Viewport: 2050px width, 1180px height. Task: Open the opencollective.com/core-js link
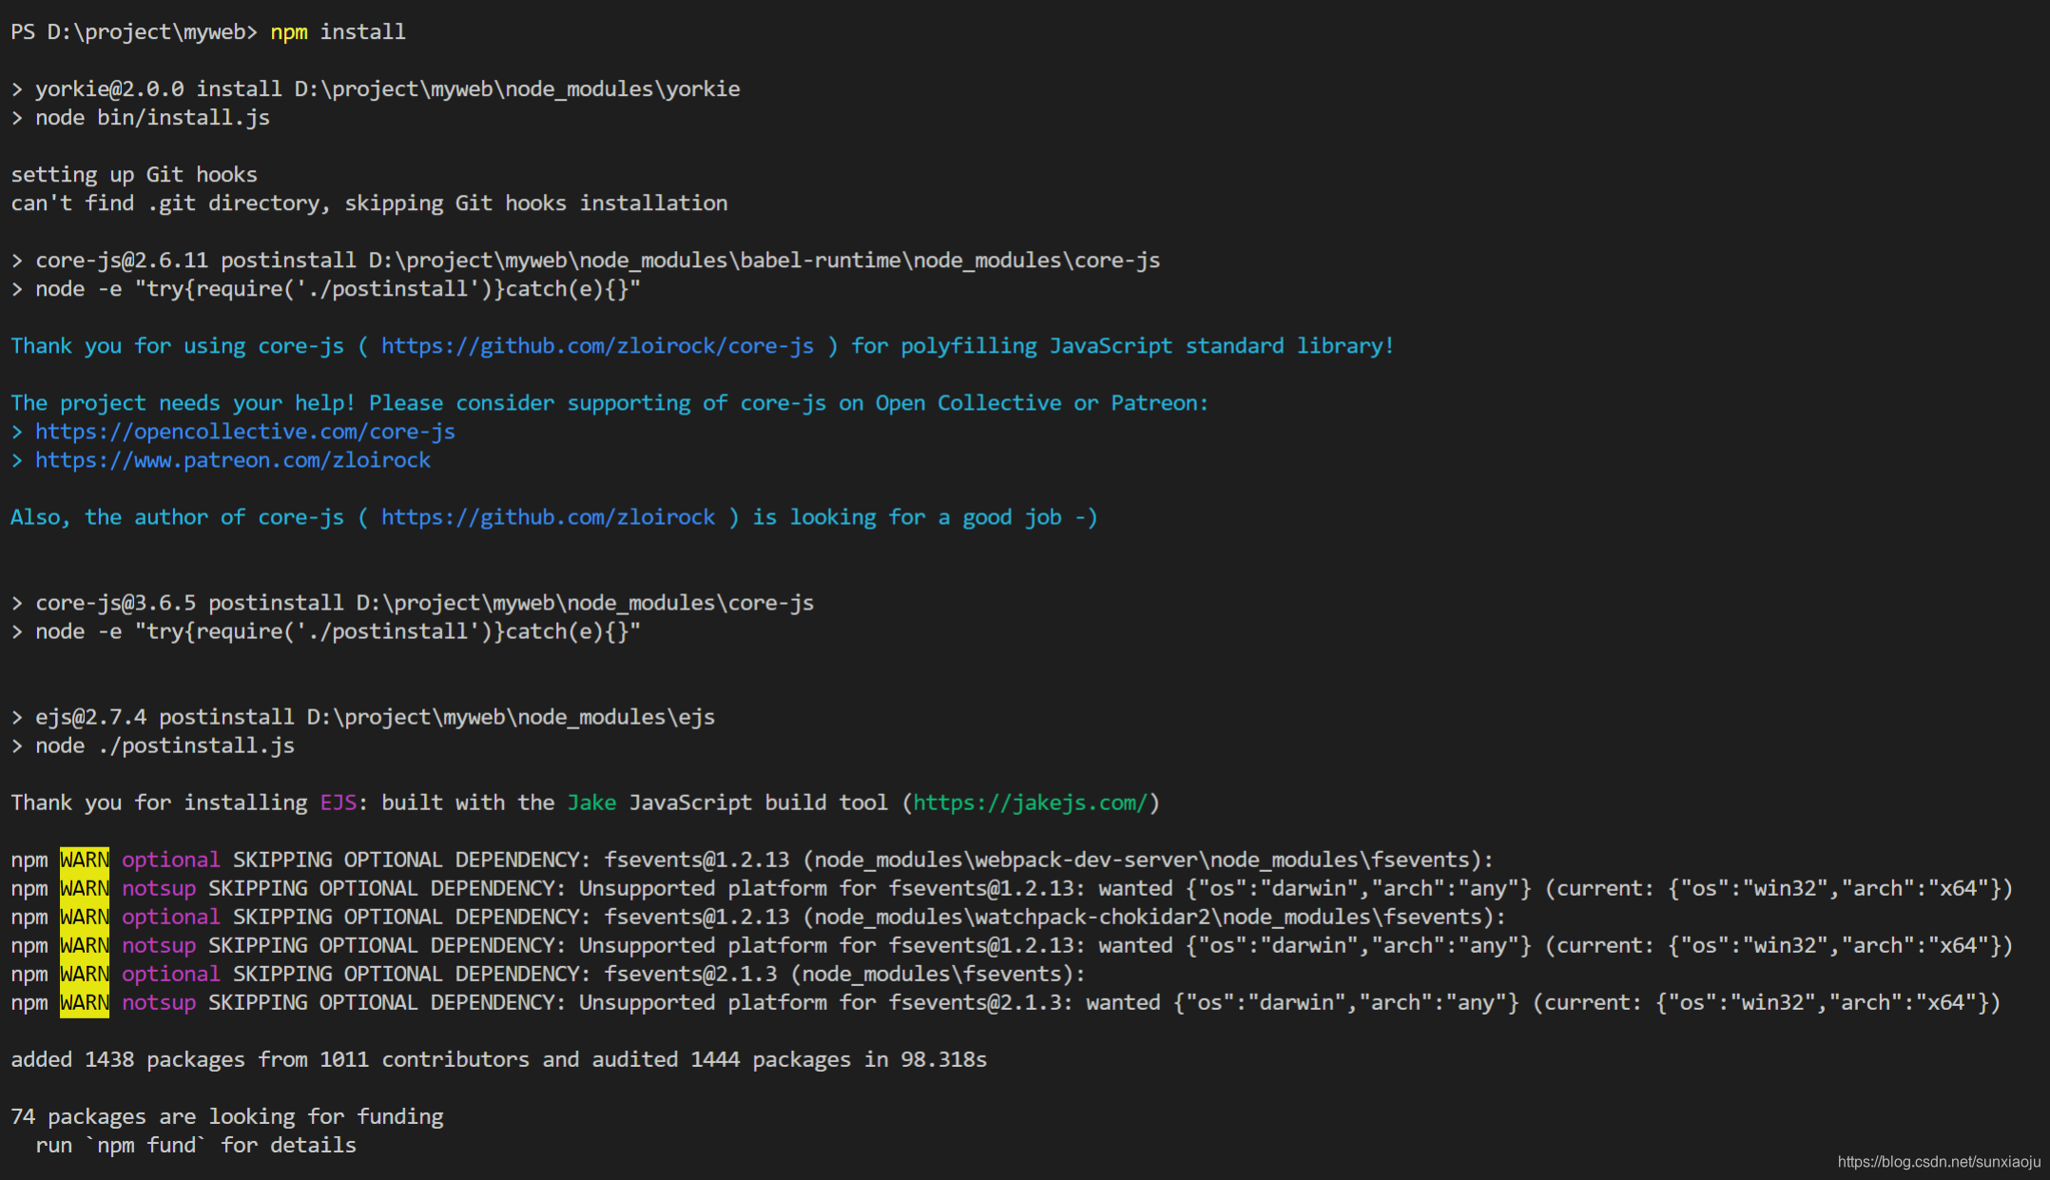[x=244, y=432]
